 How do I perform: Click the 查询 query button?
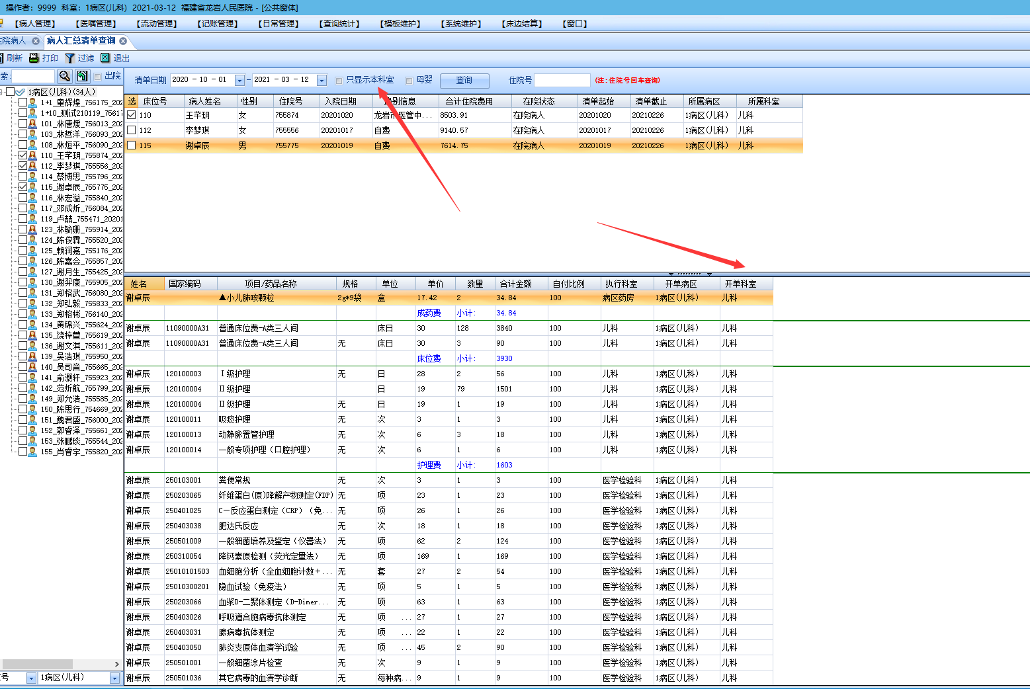click(464, 81)
